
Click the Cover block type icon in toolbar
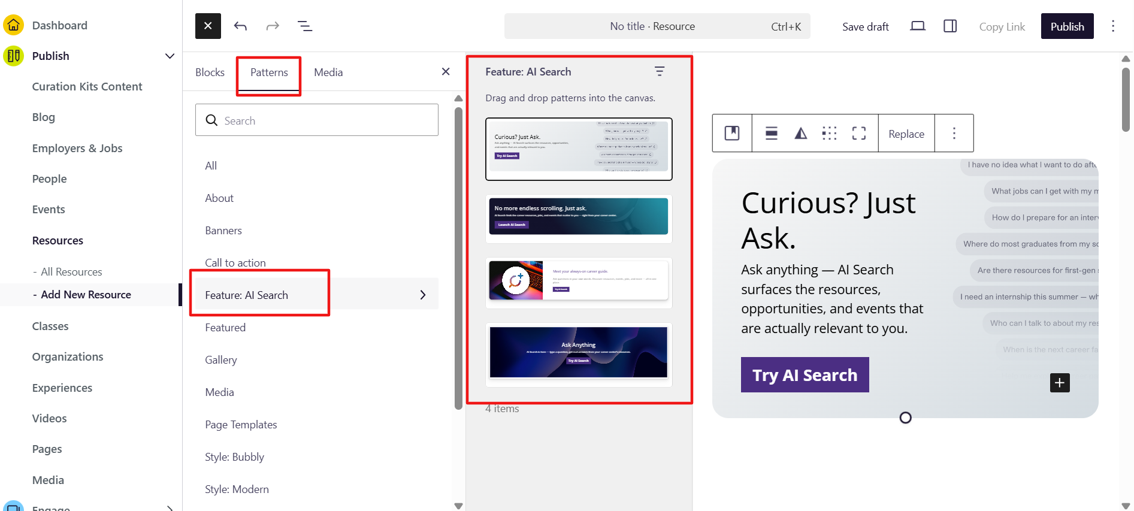pyautogui.click(x=732, y=133)
